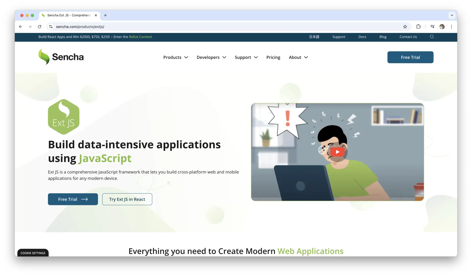This screenshot has width=472, height=276.
Task: Click the ReExt Contest link
Action: tap(140, 37)
